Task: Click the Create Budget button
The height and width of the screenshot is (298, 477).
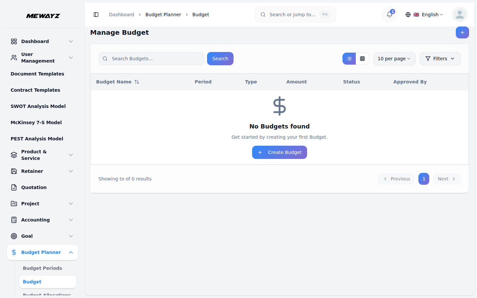Action: [x=279, y=152]
